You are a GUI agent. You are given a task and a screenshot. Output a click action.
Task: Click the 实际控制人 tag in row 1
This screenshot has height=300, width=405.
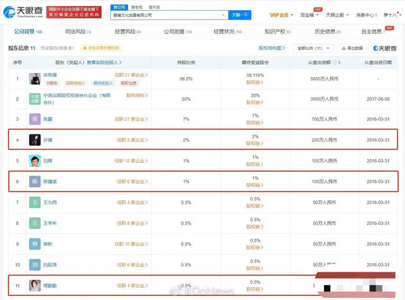coord(75,83)
